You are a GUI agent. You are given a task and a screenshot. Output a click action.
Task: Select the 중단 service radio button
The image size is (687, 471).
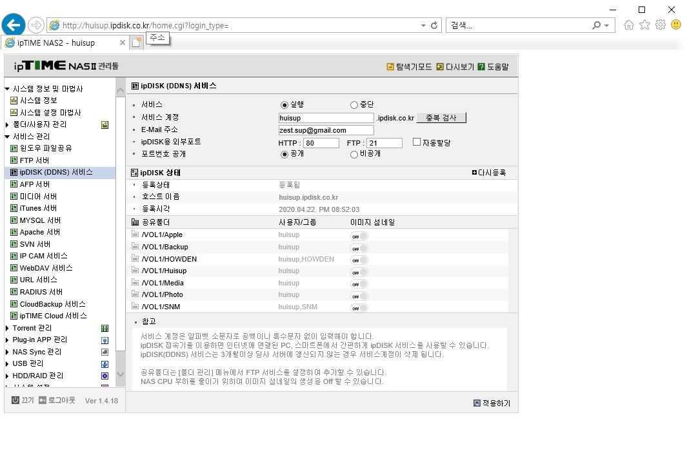pos(354,105)
